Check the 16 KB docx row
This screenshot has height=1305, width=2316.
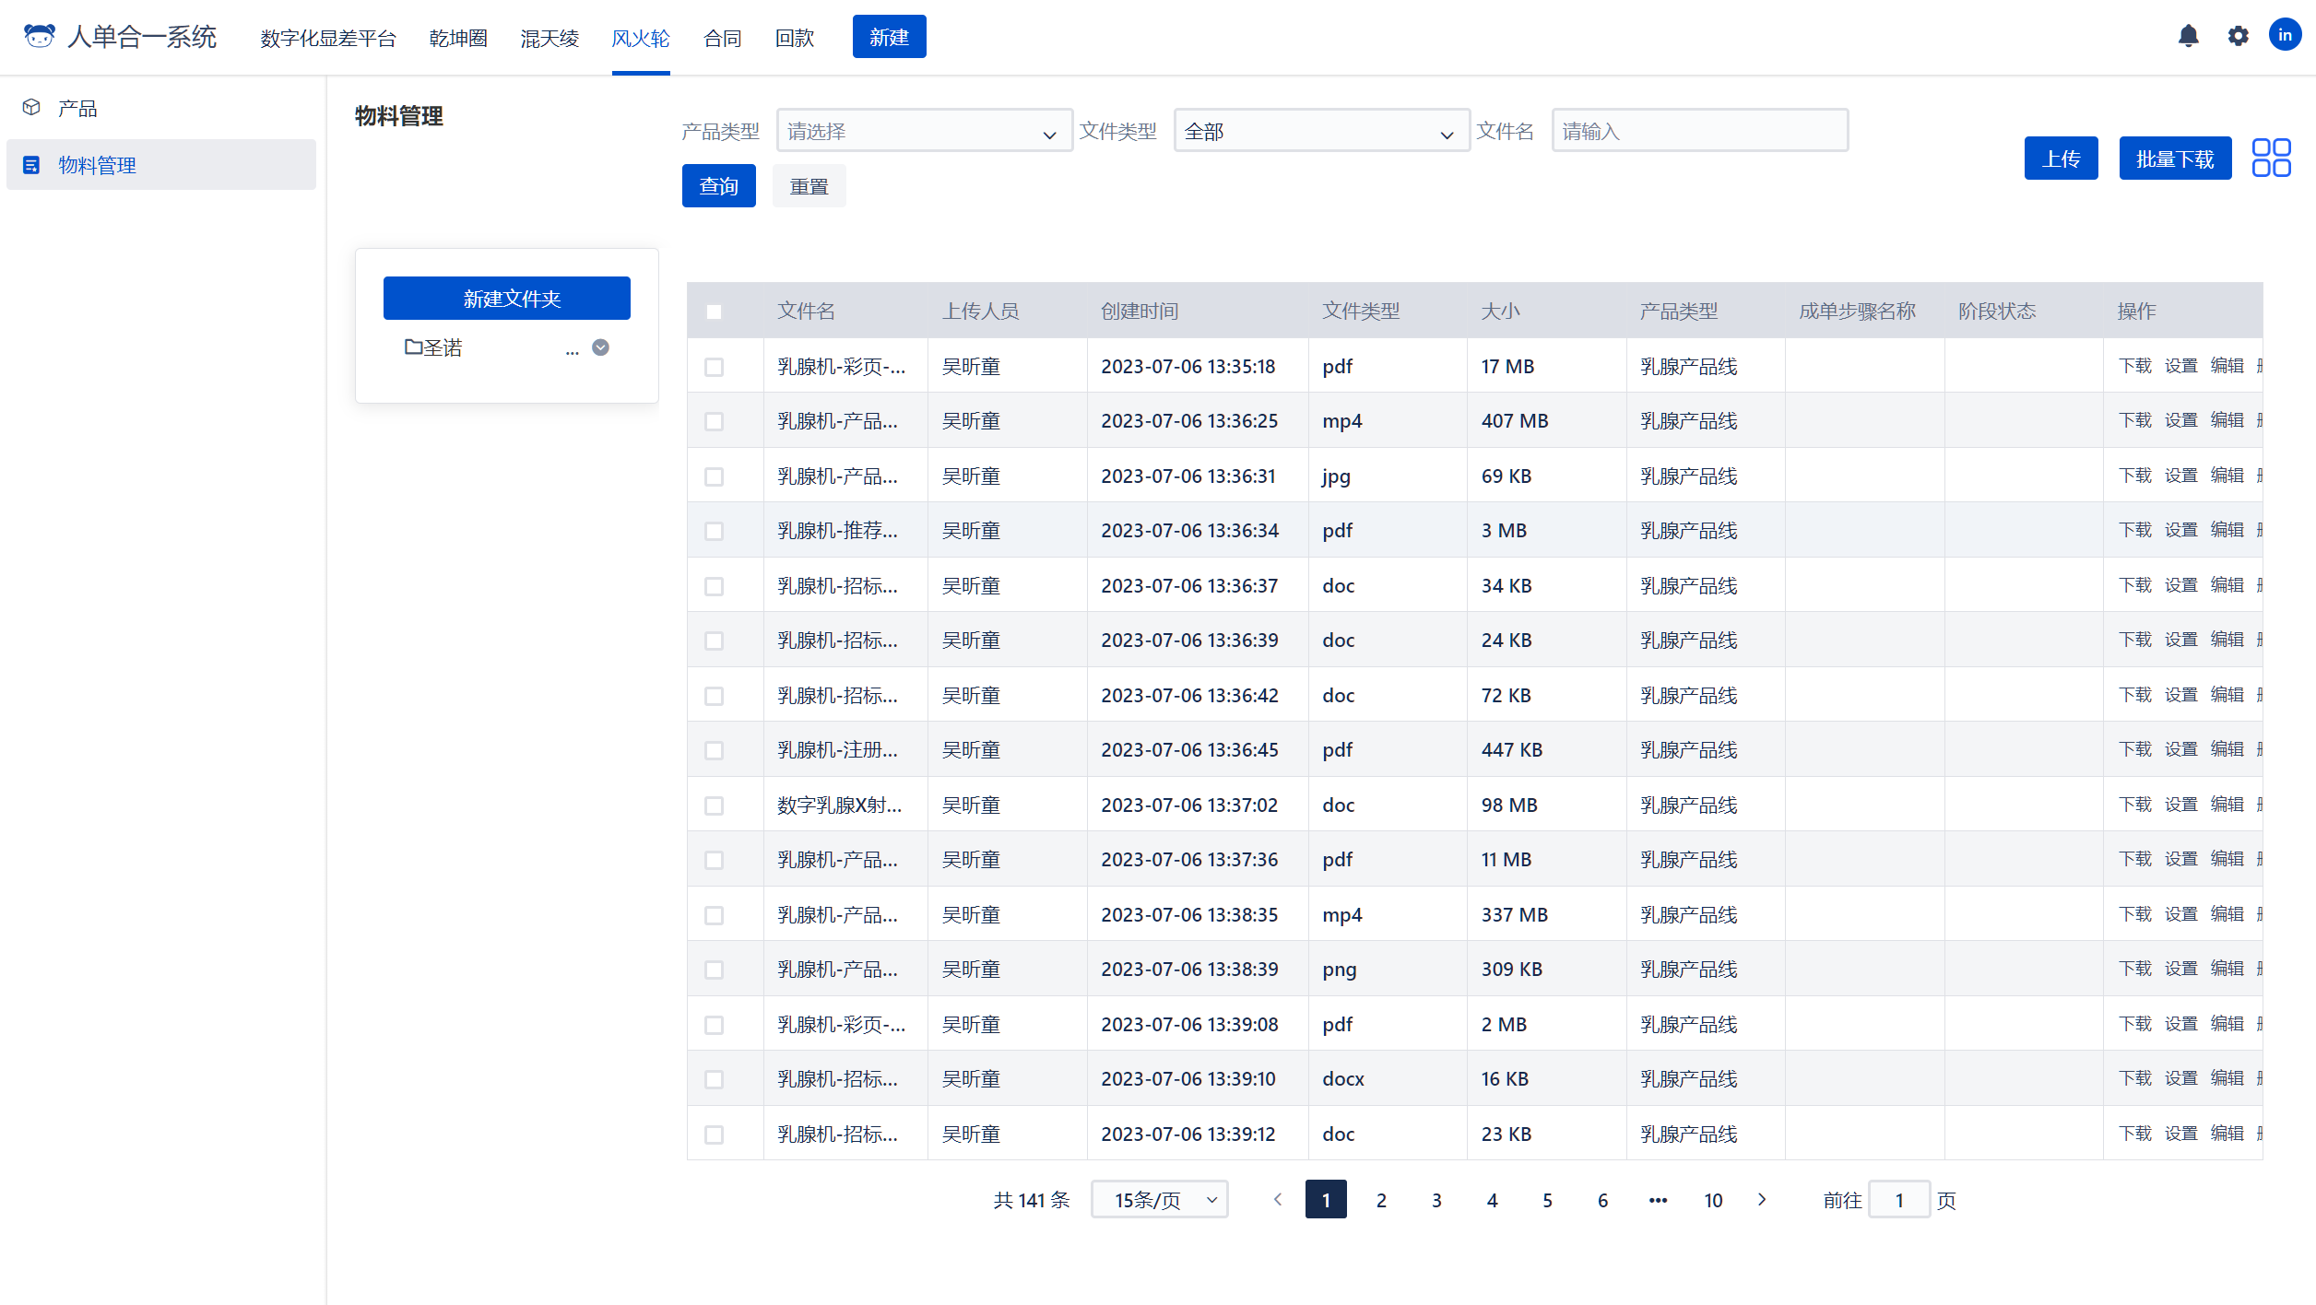pos(714,1079)
